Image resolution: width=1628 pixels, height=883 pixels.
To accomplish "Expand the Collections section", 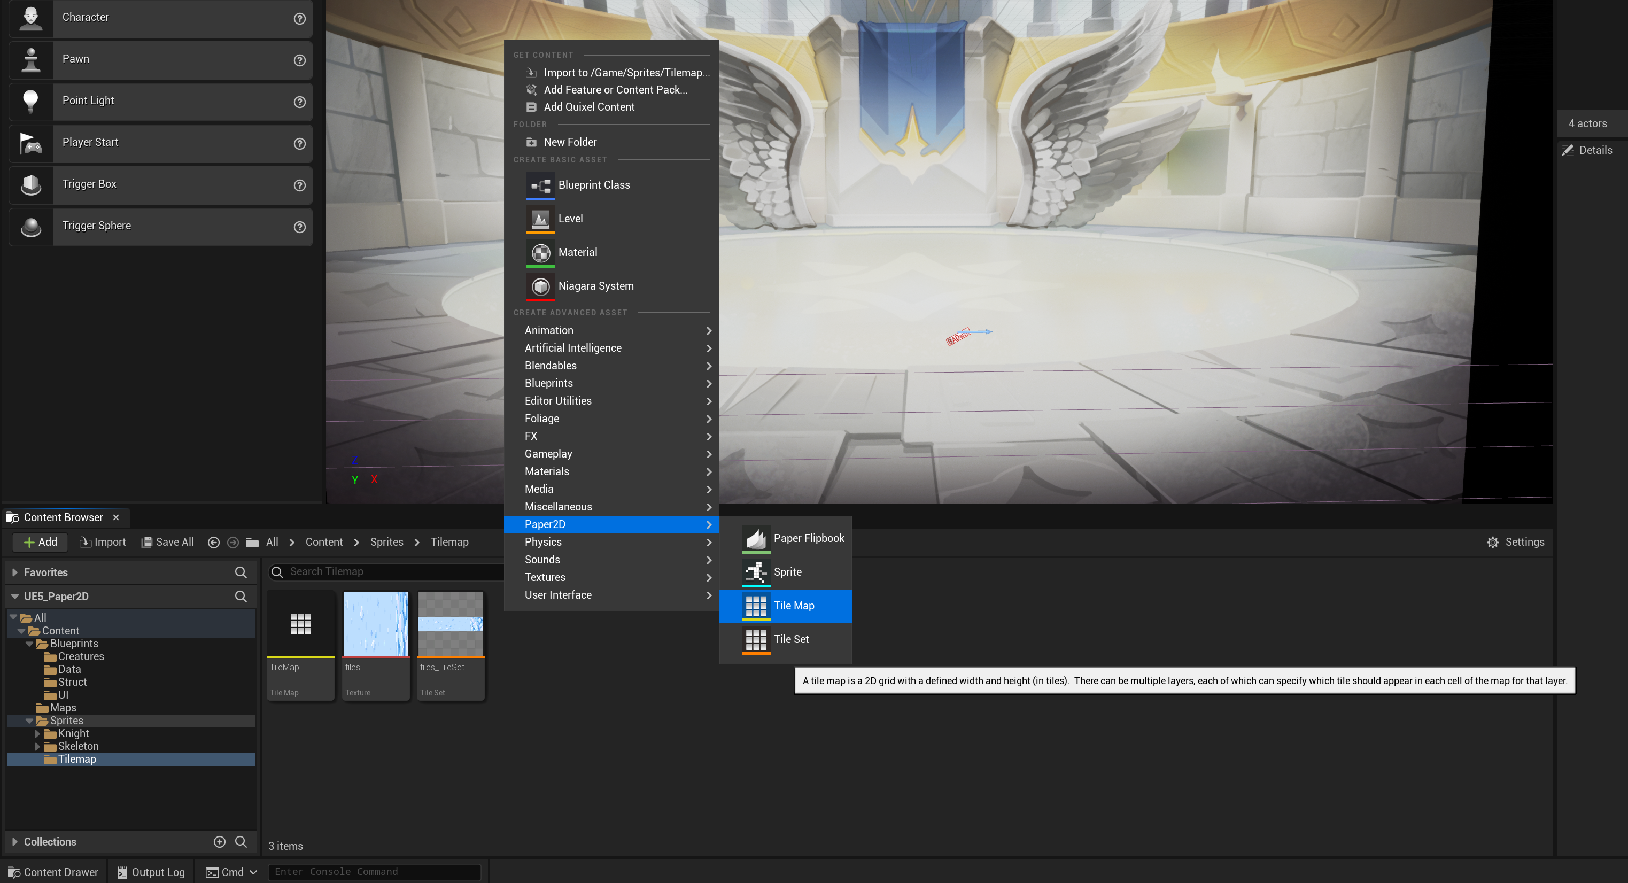I will point(14,842).
